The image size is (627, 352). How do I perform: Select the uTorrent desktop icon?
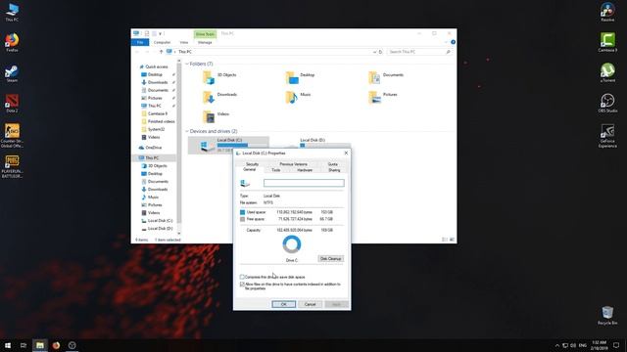pos(607,72)
